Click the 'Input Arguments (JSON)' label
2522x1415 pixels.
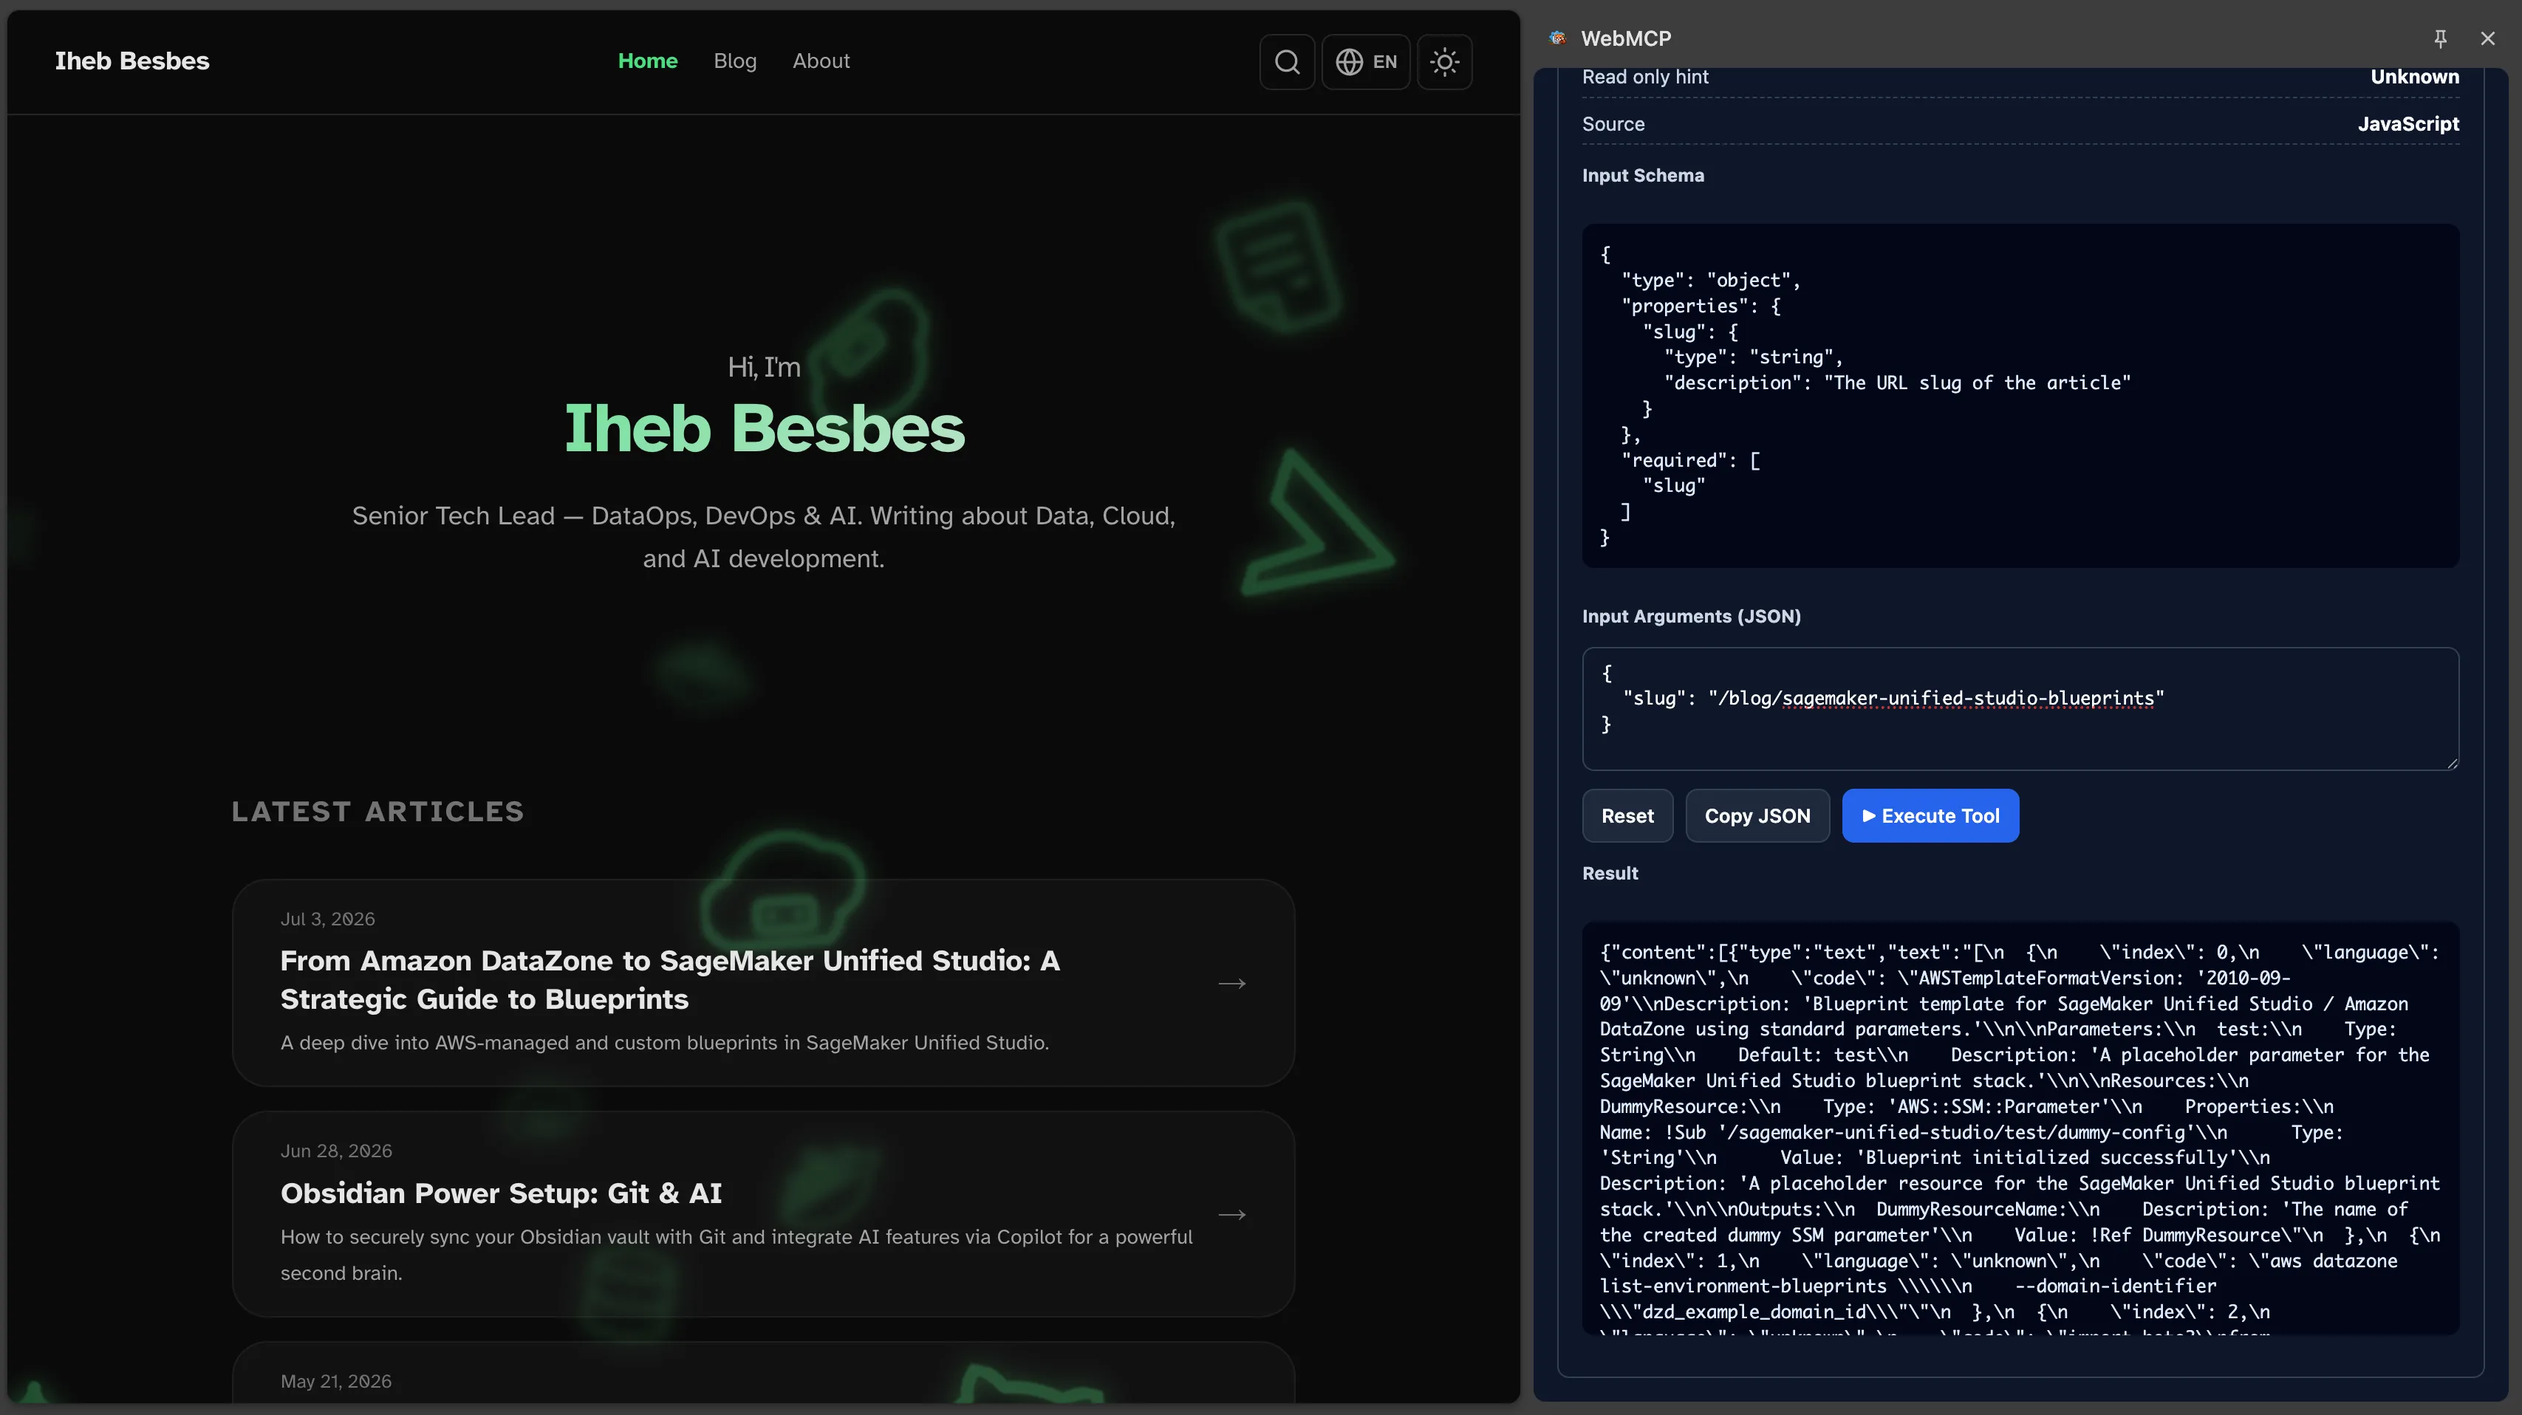pos(1691,615)
